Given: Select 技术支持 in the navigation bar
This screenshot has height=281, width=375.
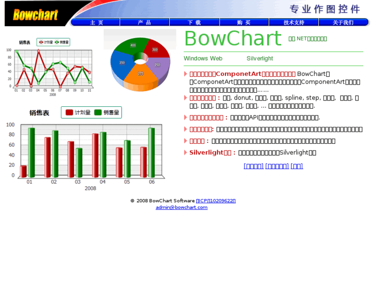Looking at the screenshot, I should [x=294, y=23].
